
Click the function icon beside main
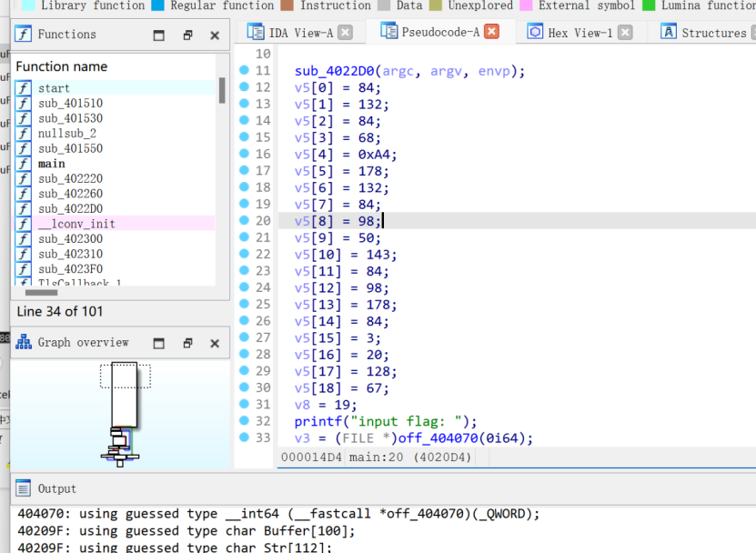pos(23,164)
